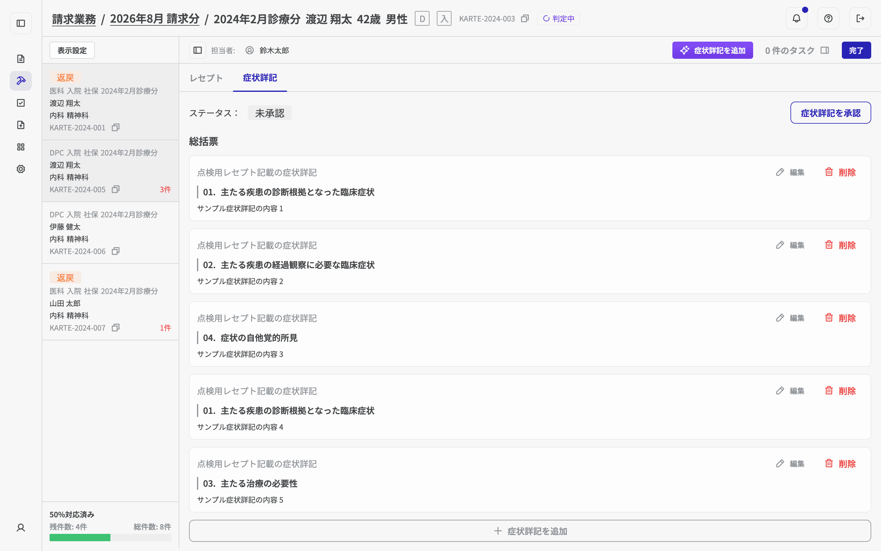
Task: Click the 入 badge in header
Action: tap(444, 19)
